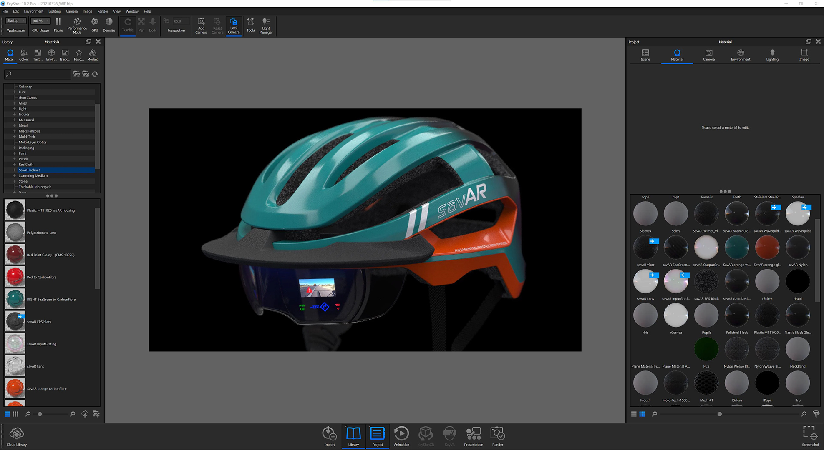
Task: Expand the SavAR helmet folder
Action: [x=14, y=170]
